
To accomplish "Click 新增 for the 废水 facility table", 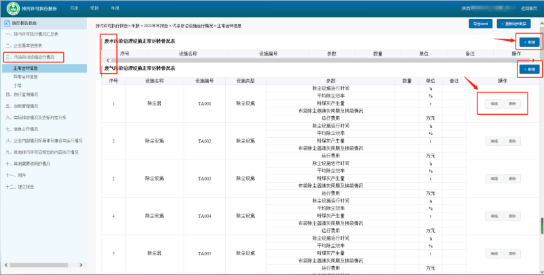I will (528, 42).
